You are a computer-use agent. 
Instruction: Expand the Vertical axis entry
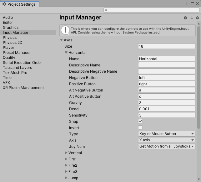tap(66, 153)
